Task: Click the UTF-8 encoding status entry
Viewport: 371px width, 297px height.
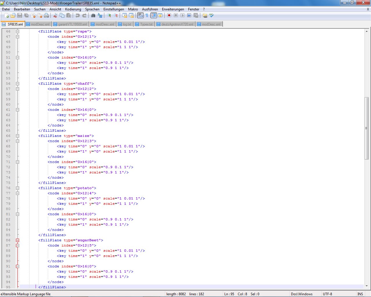Action: pos(328,294)
